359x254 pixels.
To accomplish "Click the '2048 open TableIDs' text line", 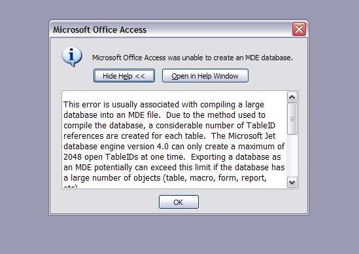I will pyautogui.click(x=172, y=157).
